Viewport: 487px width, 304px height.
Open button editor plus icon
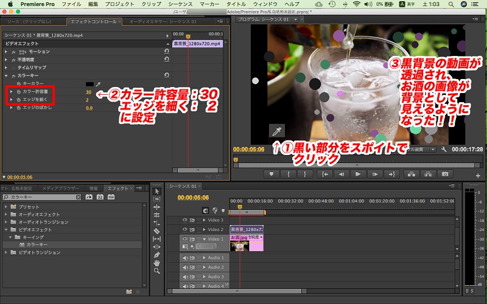tap(478, 176)
